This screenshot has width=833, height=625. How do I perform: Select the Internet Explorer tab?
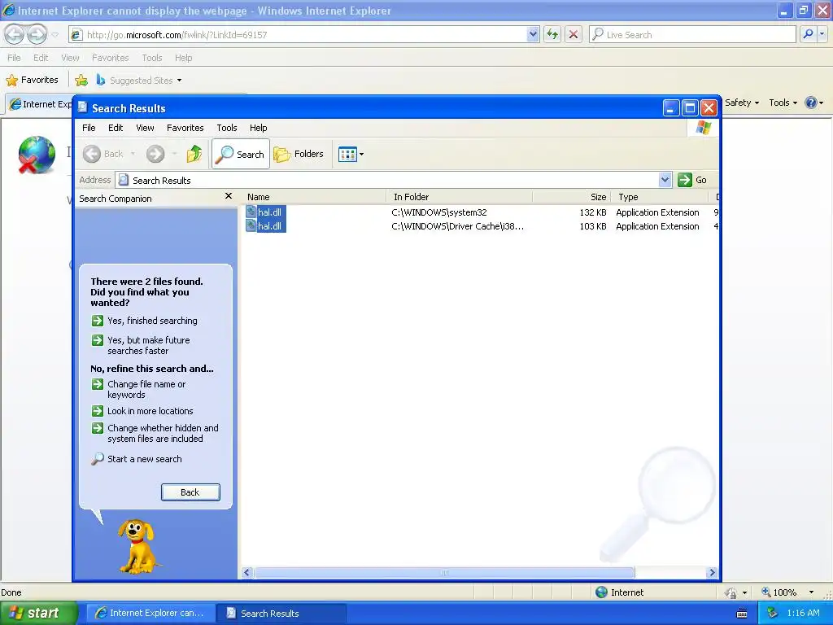coord(41,104)
